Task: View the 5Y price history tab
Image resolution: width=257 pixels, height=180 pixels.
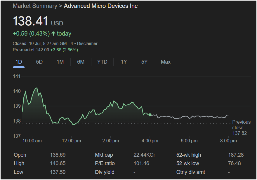Action: 144,62
